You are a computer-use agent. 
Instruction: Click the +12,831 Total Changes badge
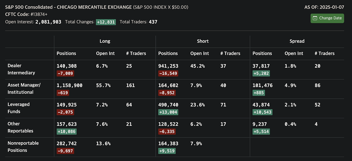coord(106,22)
